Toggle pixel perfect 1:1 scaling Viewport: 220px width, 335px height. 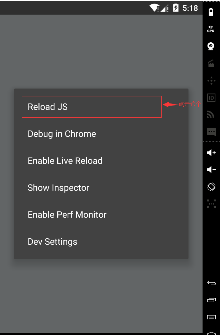(x=211, y=204)
